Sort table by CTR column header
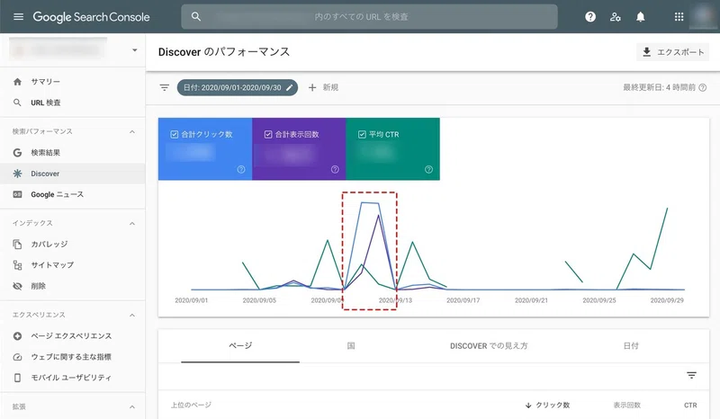720x419 pixels. click(690, 406)
